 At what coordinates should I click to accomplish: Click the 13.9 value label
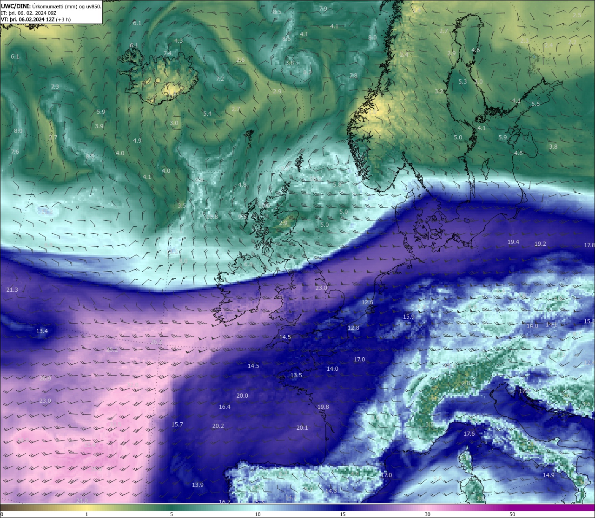click(x=198, y=485)
